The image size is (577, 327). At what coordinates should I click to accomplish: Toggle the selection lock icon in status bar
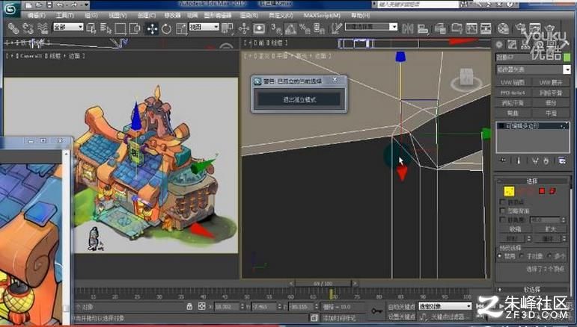189,306
